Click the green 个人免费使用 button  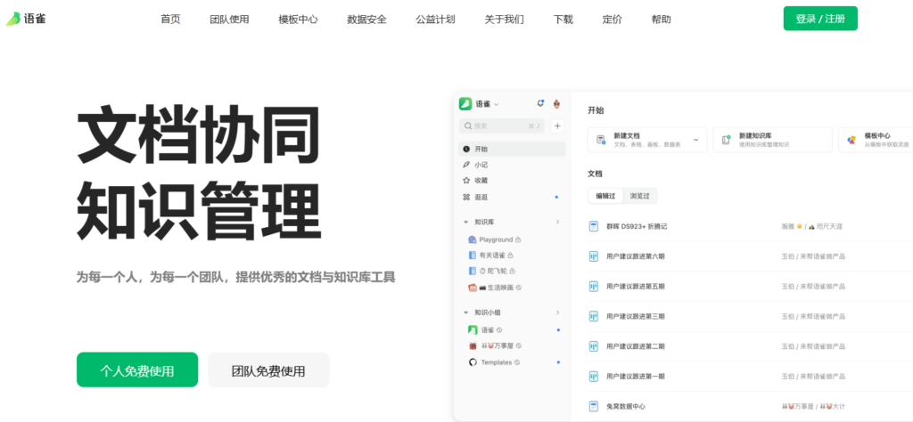(137, 369)
